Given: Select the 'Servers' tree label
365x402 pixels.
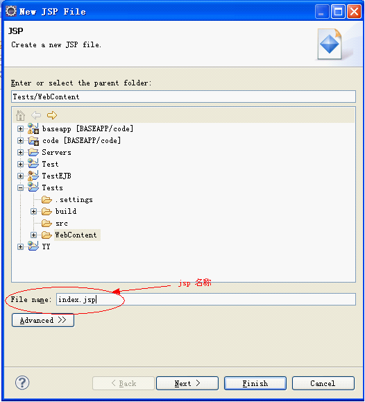Looking at the screenshot, I should [56, 152].
